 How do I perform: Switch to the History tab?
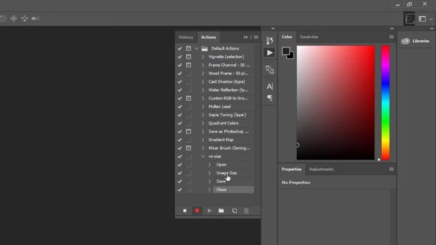pos(186,37)
